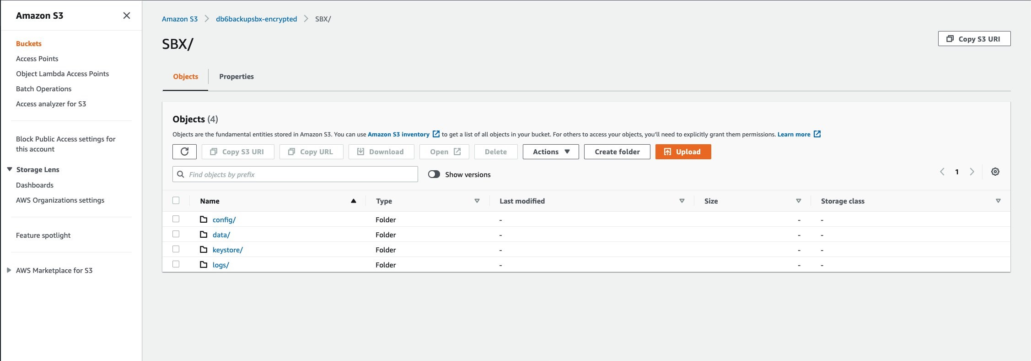1031x361 pixels.
Task: Select the data/ row checkbox
Action: coord(176,234)
